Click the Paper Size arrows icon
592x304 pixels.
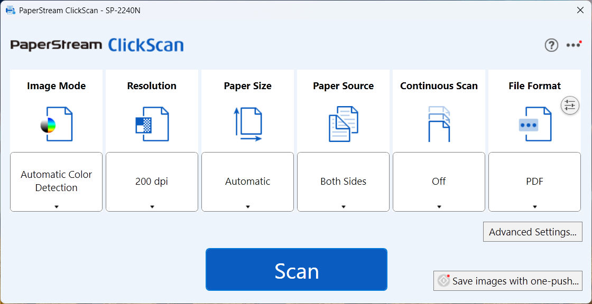(x=248, y=124)
